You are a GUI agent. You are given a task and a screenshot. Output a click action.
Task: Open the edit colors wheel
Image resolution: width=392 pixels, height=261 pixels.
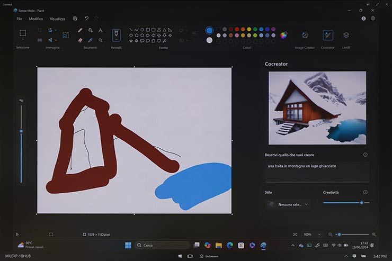click(284, 35)
